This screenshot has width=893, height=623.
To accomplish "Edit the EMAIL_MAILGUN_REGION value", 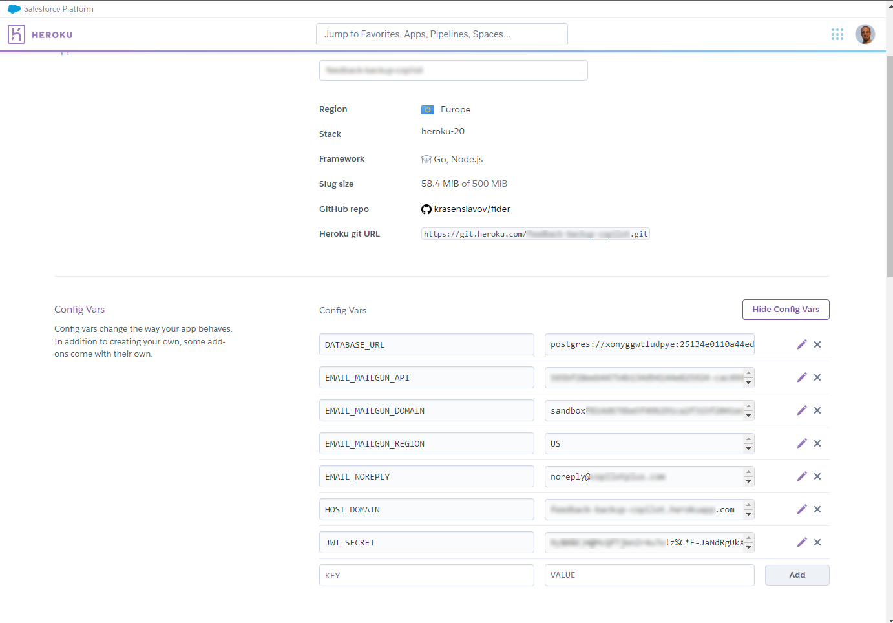I will (x=801, y=443).
